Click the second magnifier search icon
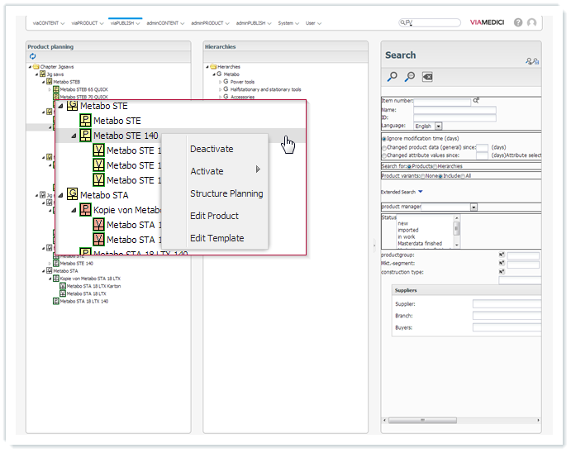The image size is (571, 453). 409,77
